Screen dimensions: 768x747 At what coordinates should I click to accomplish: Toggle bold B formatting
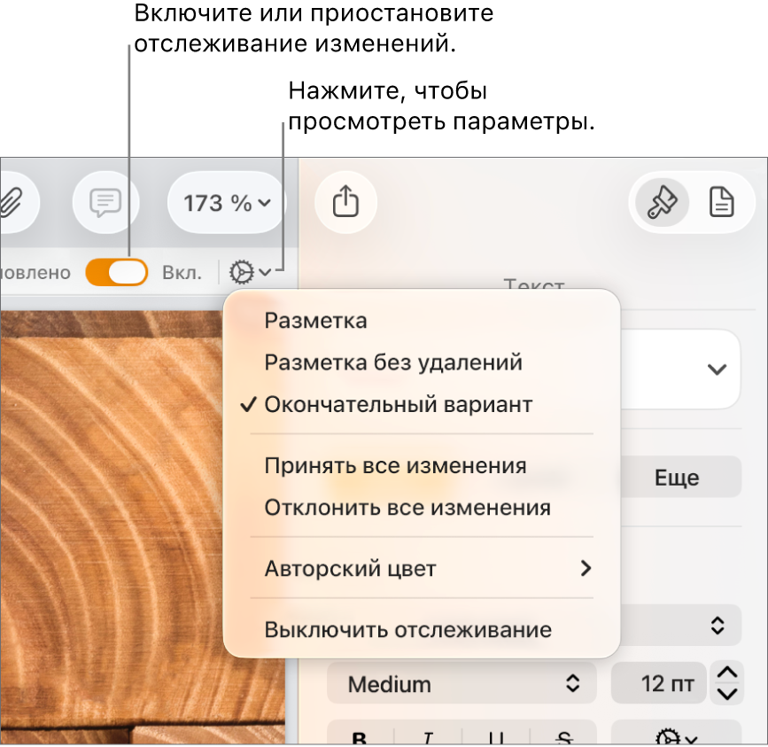[360, 735]
